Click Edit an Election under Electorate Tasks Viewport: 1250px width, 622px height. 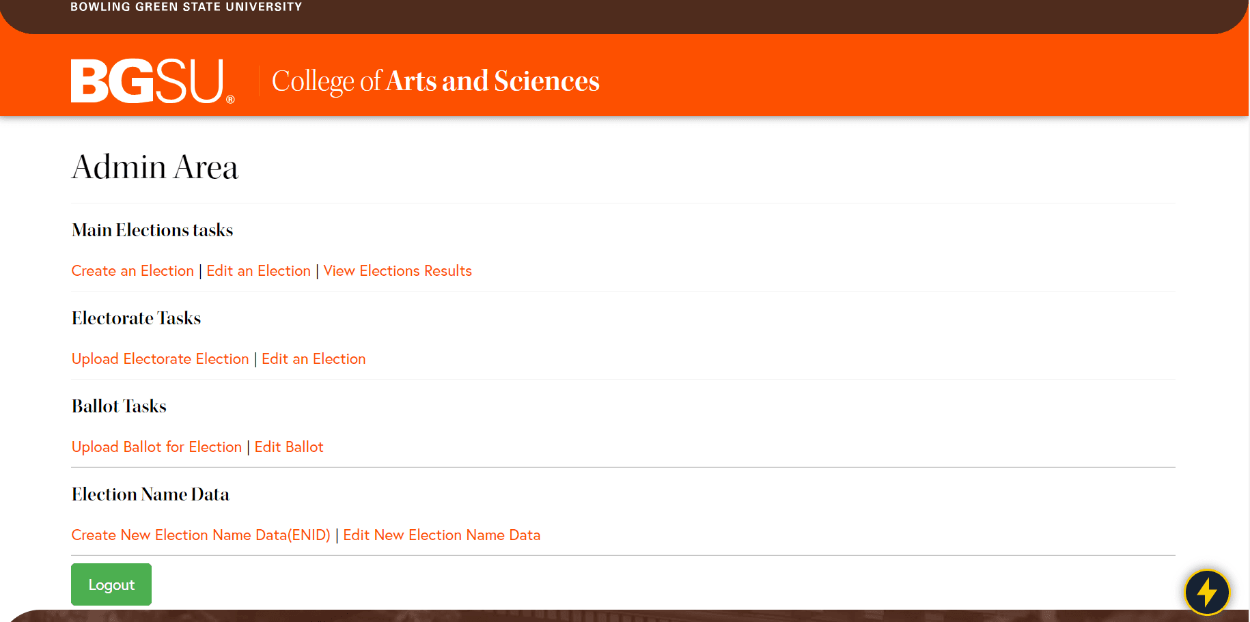[314, 359]
